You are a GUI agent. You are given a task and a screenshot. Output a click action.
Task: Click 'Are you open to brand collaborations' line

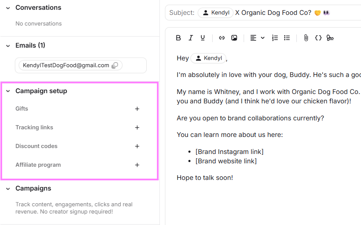tap(250, 118)
